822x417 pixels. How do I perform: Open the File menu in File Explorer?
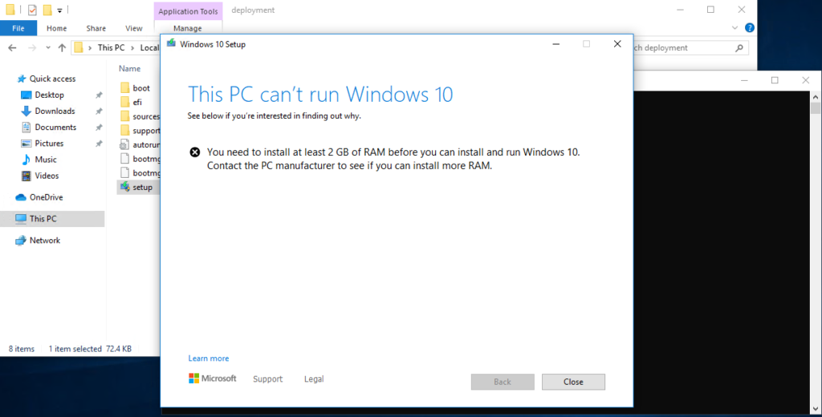18,28
